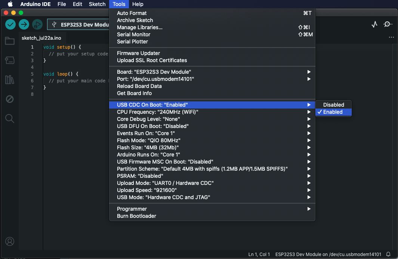Choose Firmware Updater menu item
Viewport: 398px width, 259px height.
click(212, 54)
